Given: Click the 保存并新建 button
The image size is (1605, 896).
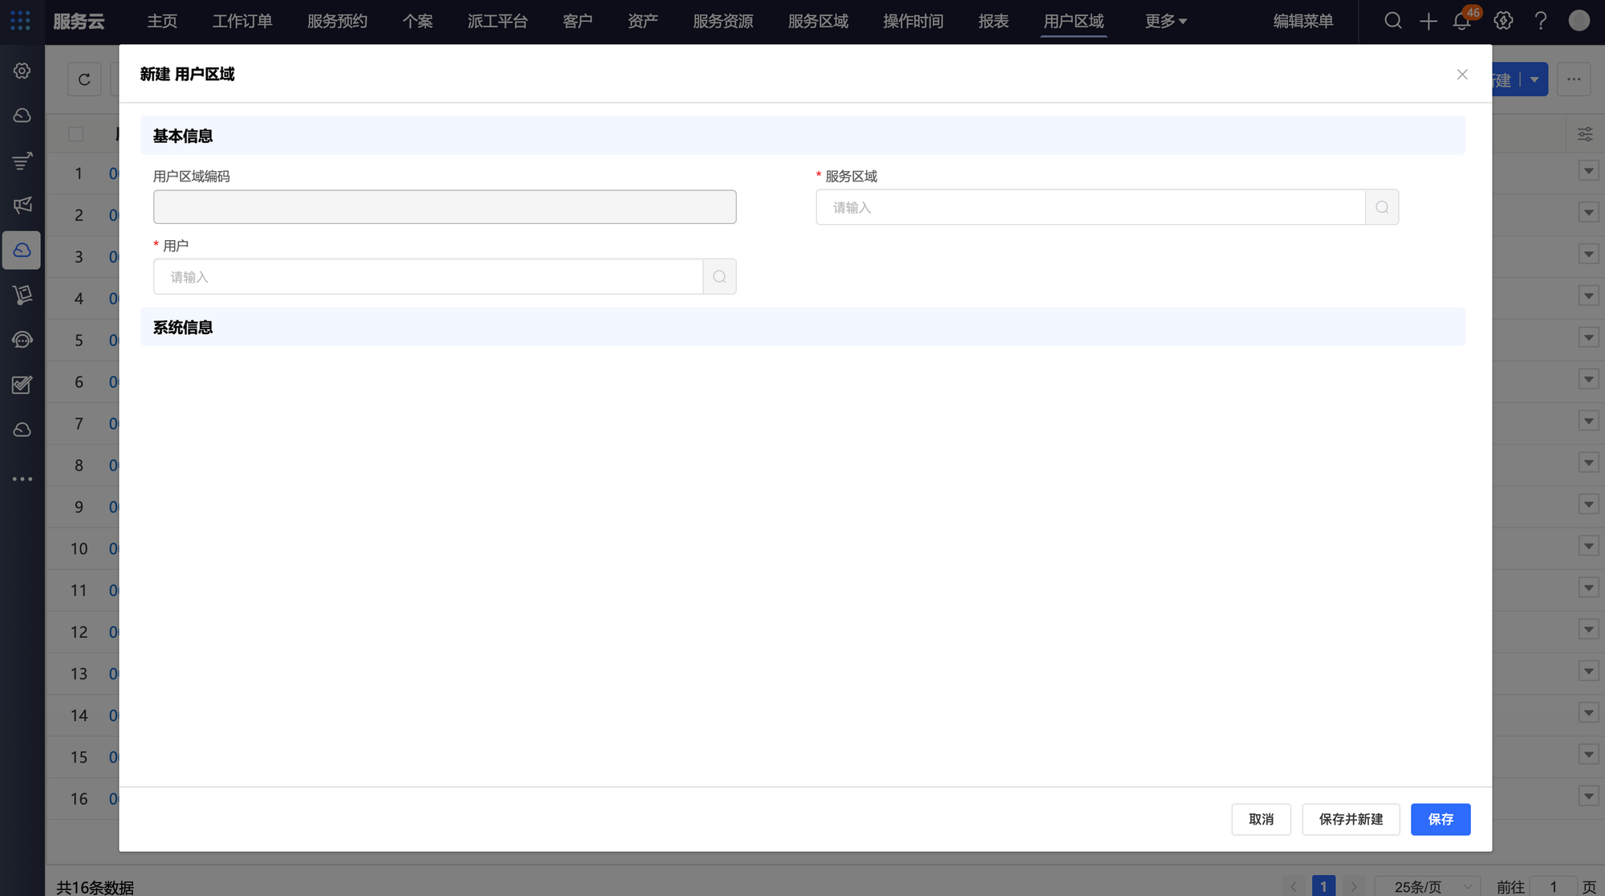Looking at the screenshot, I should click(1351, 819).
